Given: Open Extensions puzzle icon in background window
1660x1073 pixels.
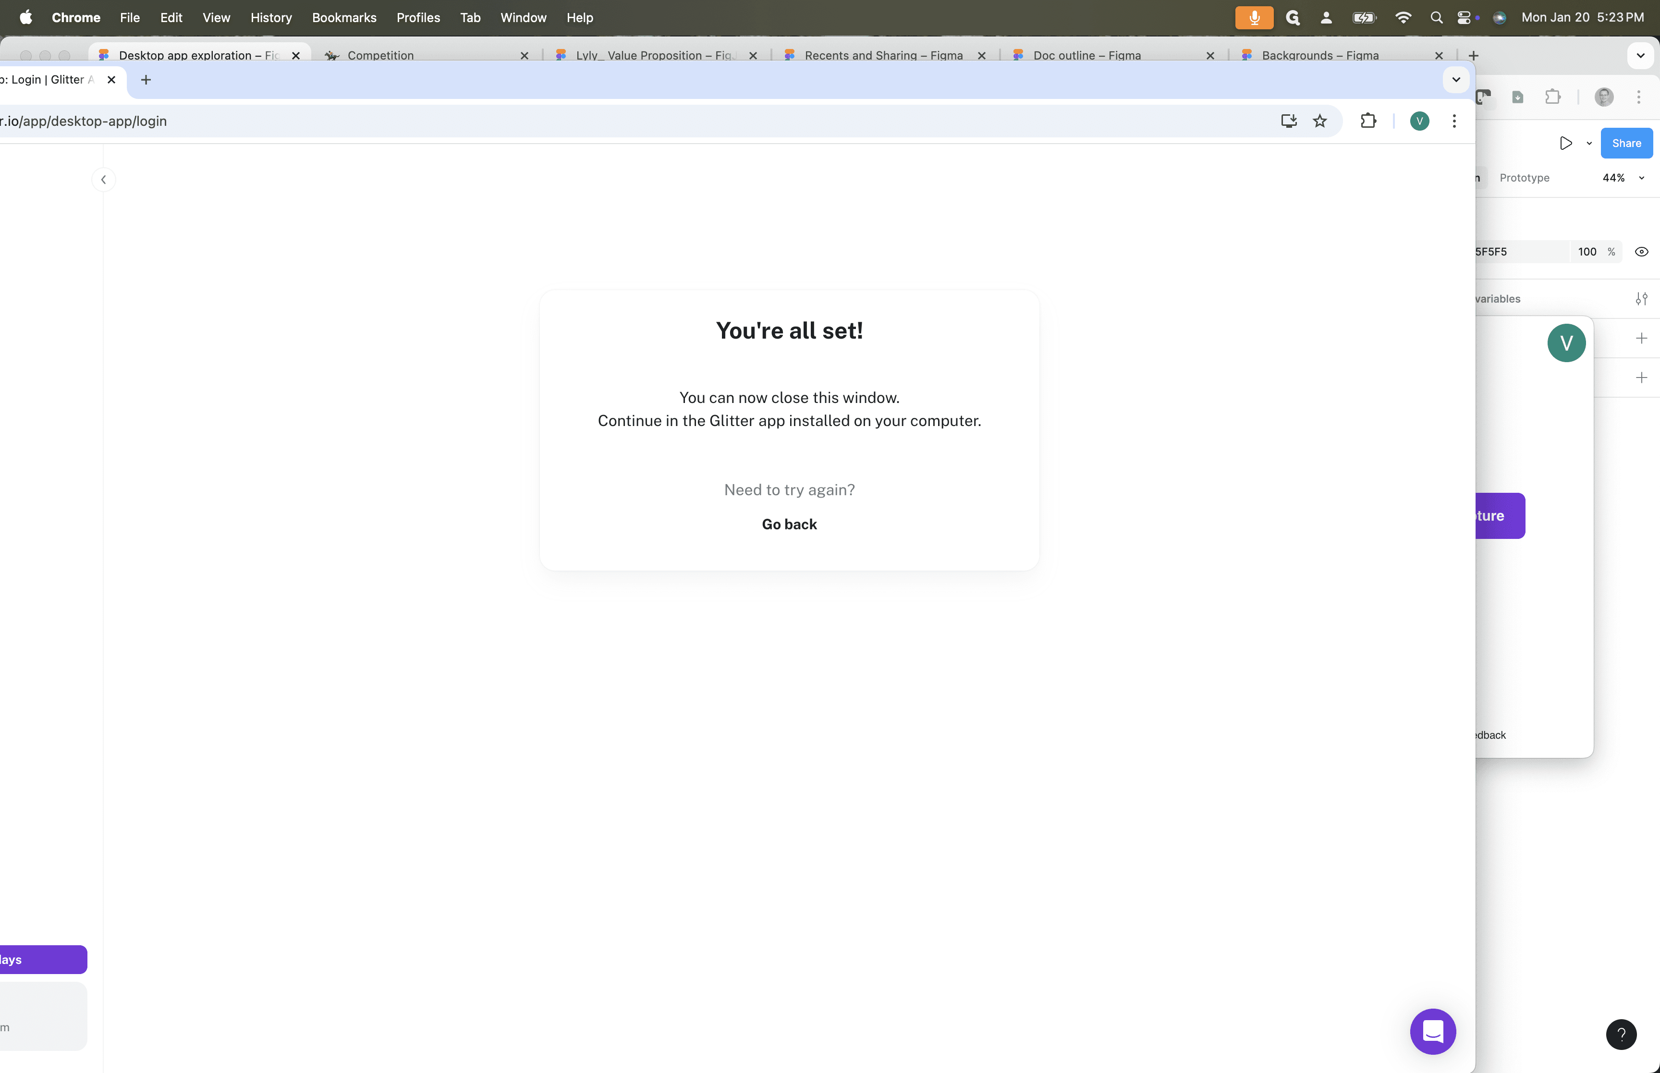Looking at the screenshot, I should click(1552, 97).
